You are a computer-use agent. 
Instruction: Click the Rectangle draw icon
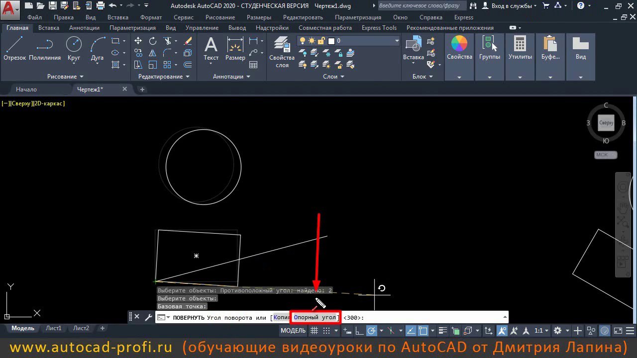pyautogui.click(x=115, y=41)
